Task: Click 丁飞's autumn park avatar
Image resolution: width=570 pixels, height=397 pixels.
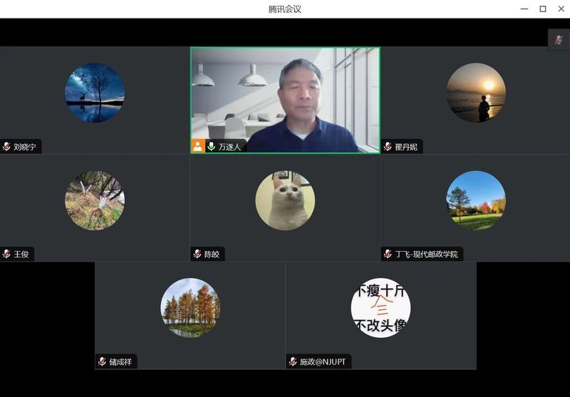Action: (x=476, y=200)
